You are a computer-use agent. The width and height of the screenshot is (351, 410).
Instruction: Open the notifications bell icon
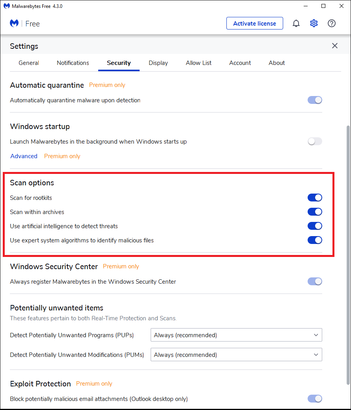[x=296, y=24]
